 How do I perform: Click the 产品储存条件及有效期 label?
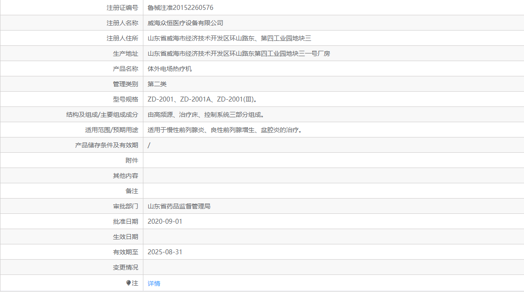(107, 146)
